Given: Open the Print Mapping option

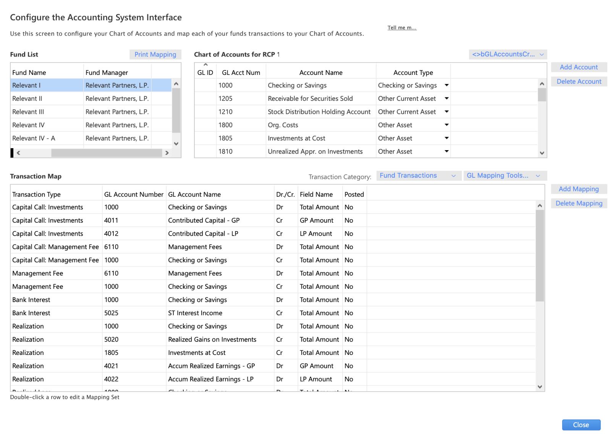Looking at the screenshot, I should click(x=155, y=54).
